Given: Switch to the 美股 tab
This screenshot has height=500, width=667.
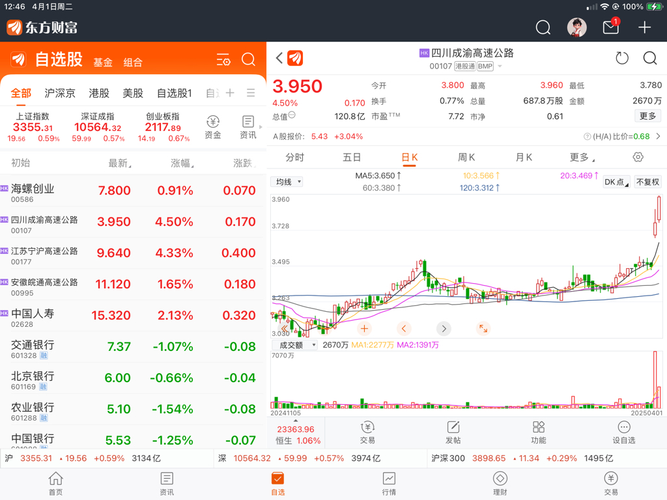Looking at the screenshot, I should 133,93.
